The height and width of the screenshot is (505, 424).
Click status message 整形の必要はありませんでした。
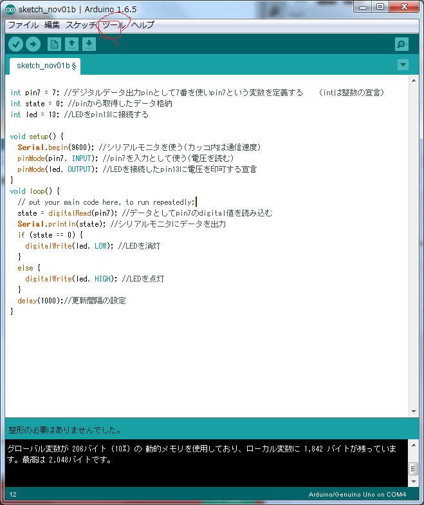point(65,430)
